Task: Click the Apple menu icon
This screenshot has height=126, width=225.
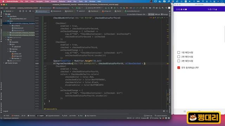Action: [3, 1]
